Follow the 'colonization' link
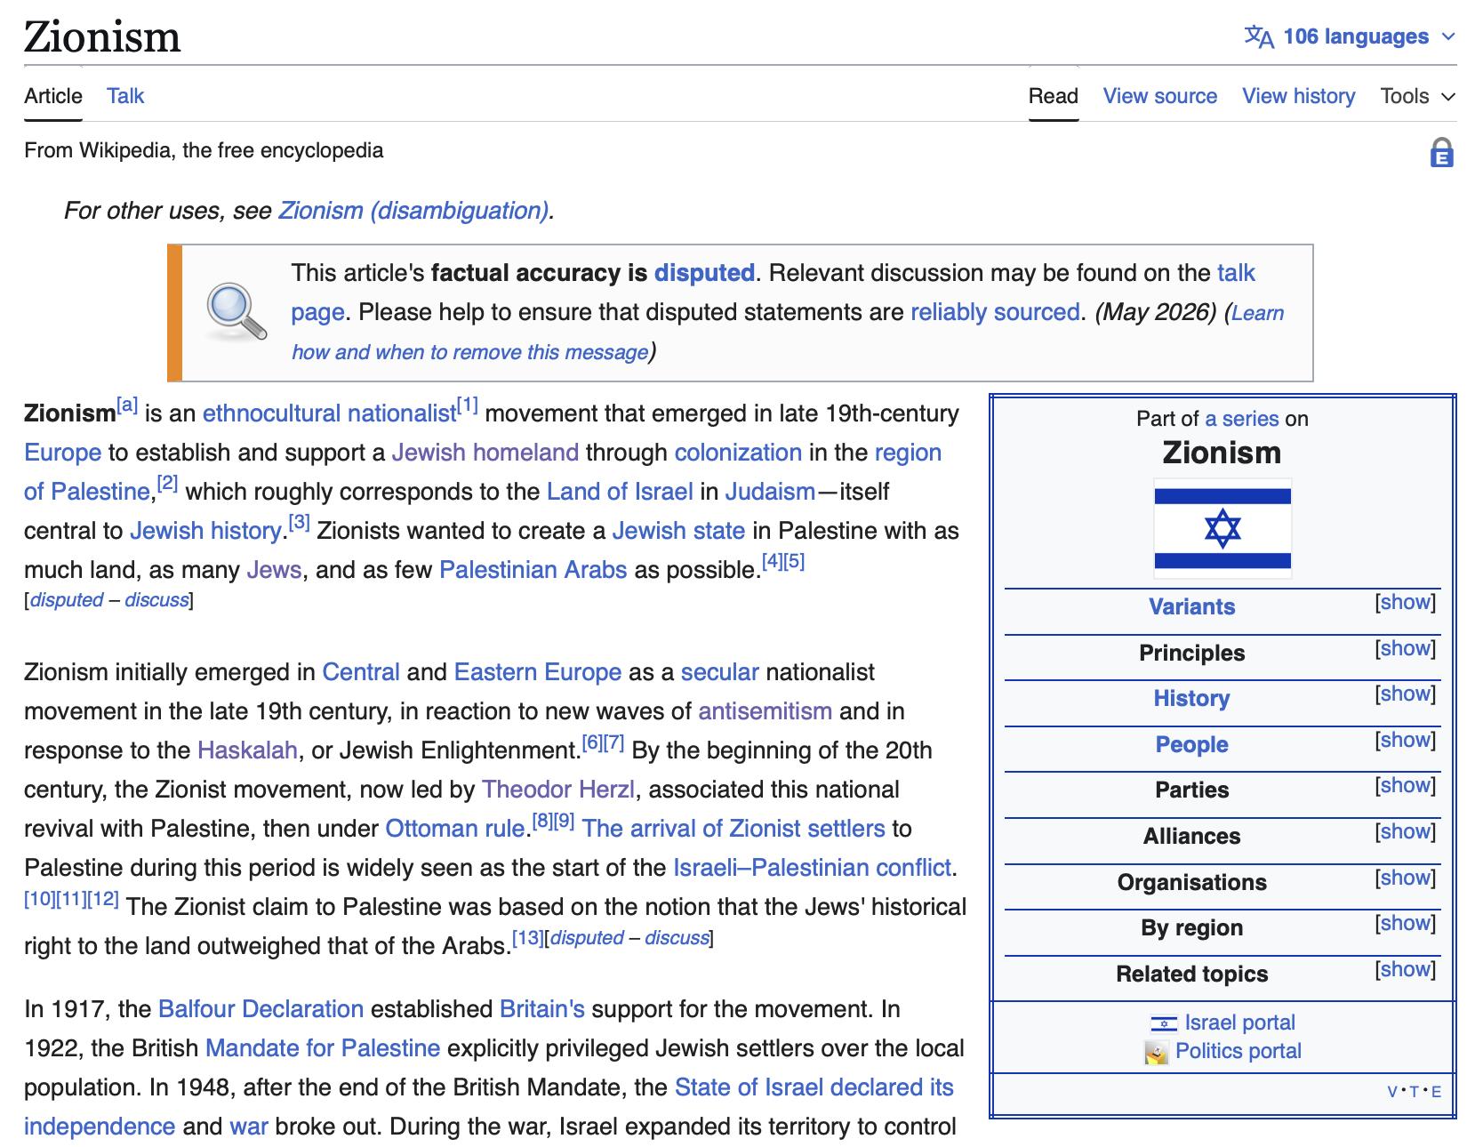The height and width of the screenshot is (1147, 1475). (738, 453)
